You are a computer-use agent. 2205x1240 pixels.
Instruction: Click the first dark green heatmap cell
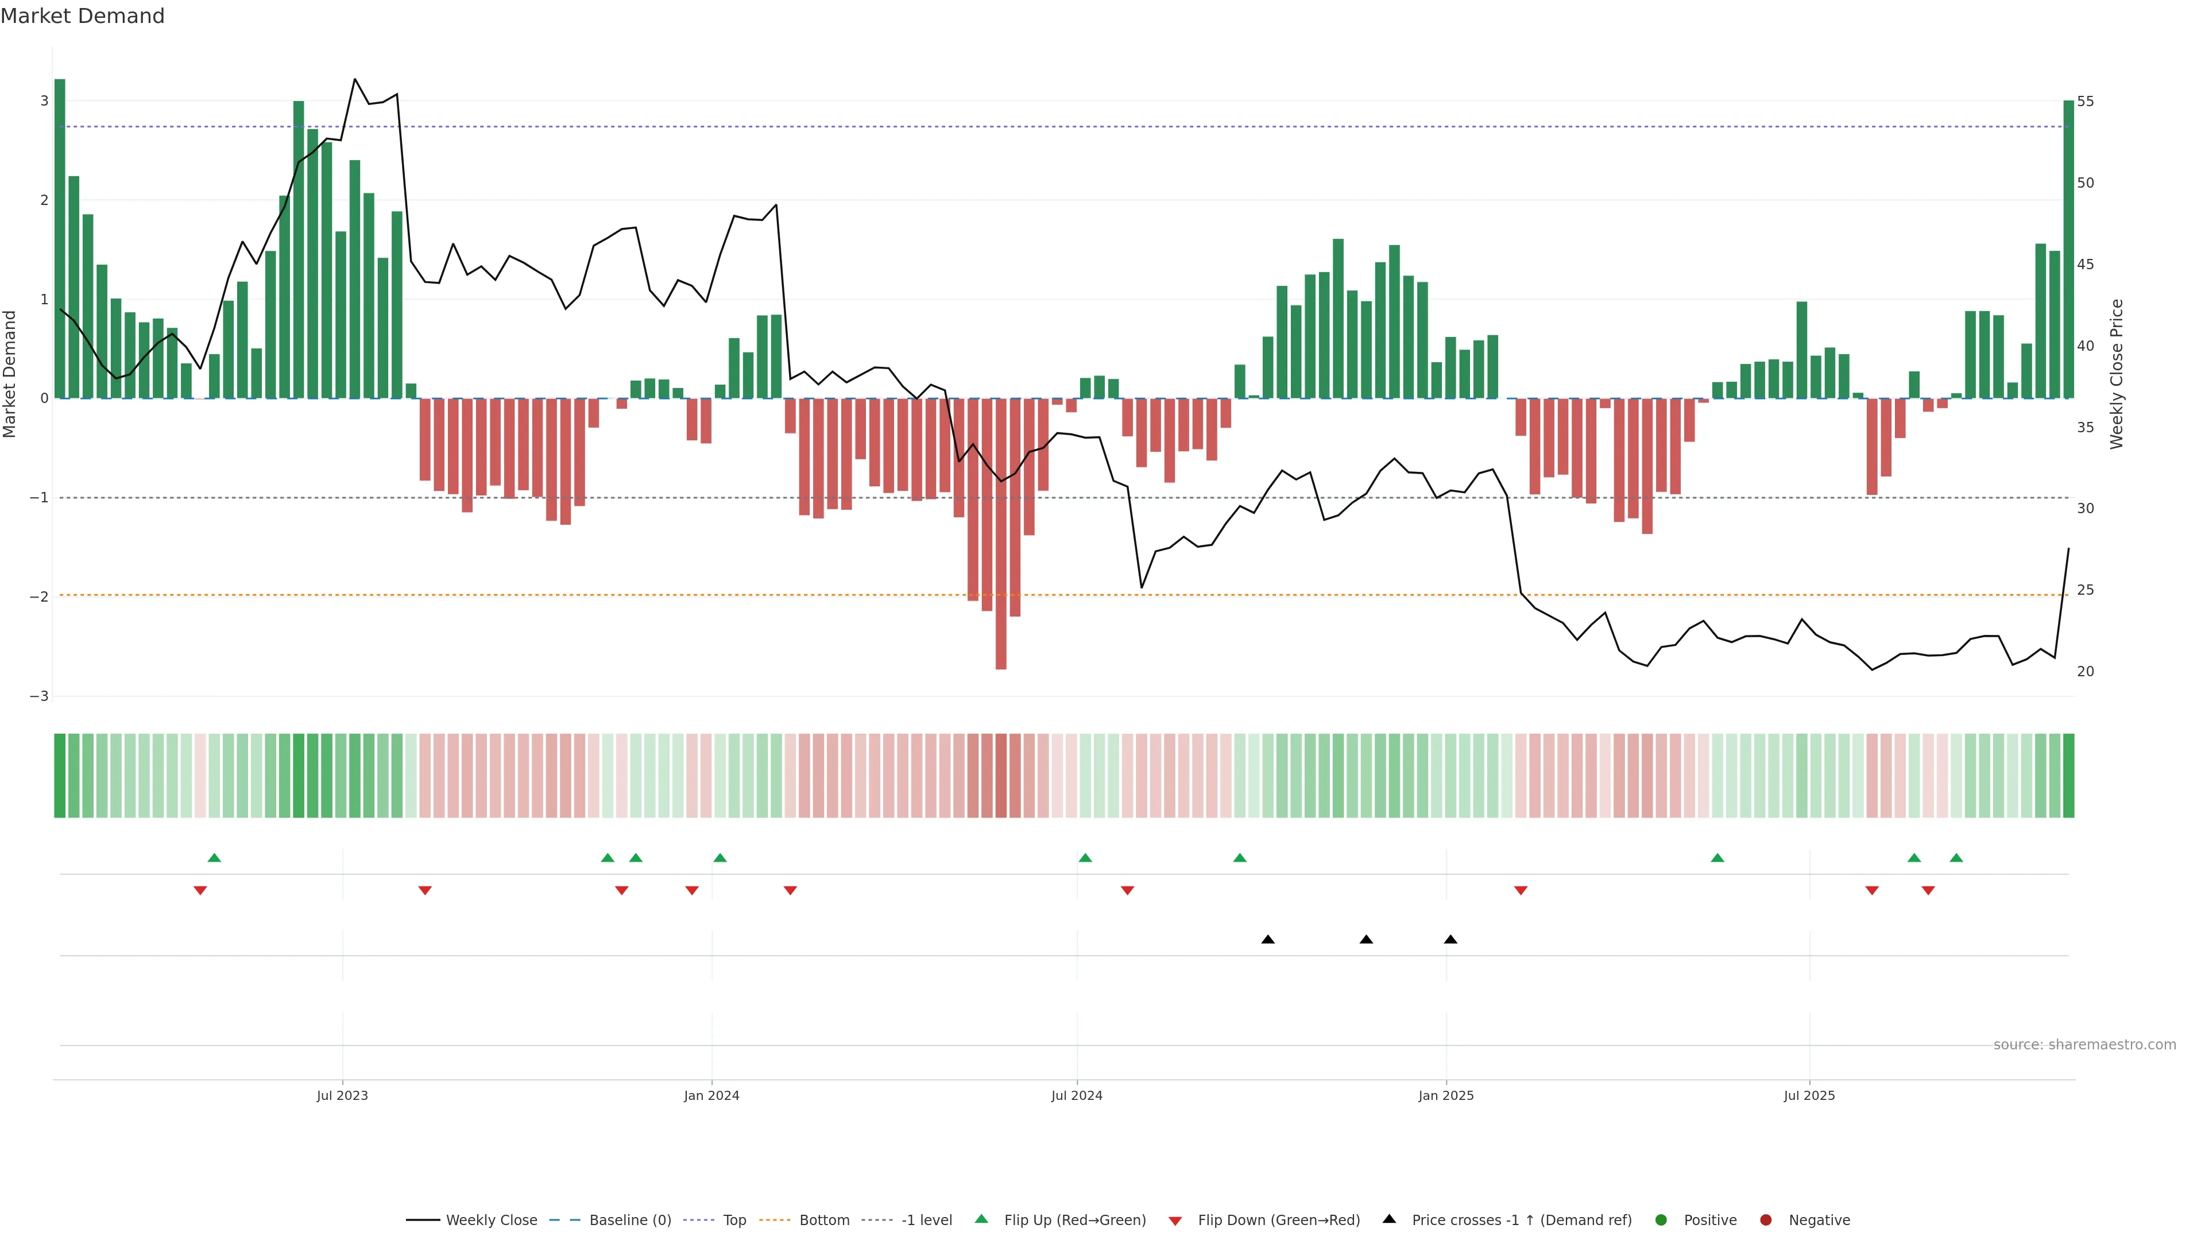[x=60, y=776]
